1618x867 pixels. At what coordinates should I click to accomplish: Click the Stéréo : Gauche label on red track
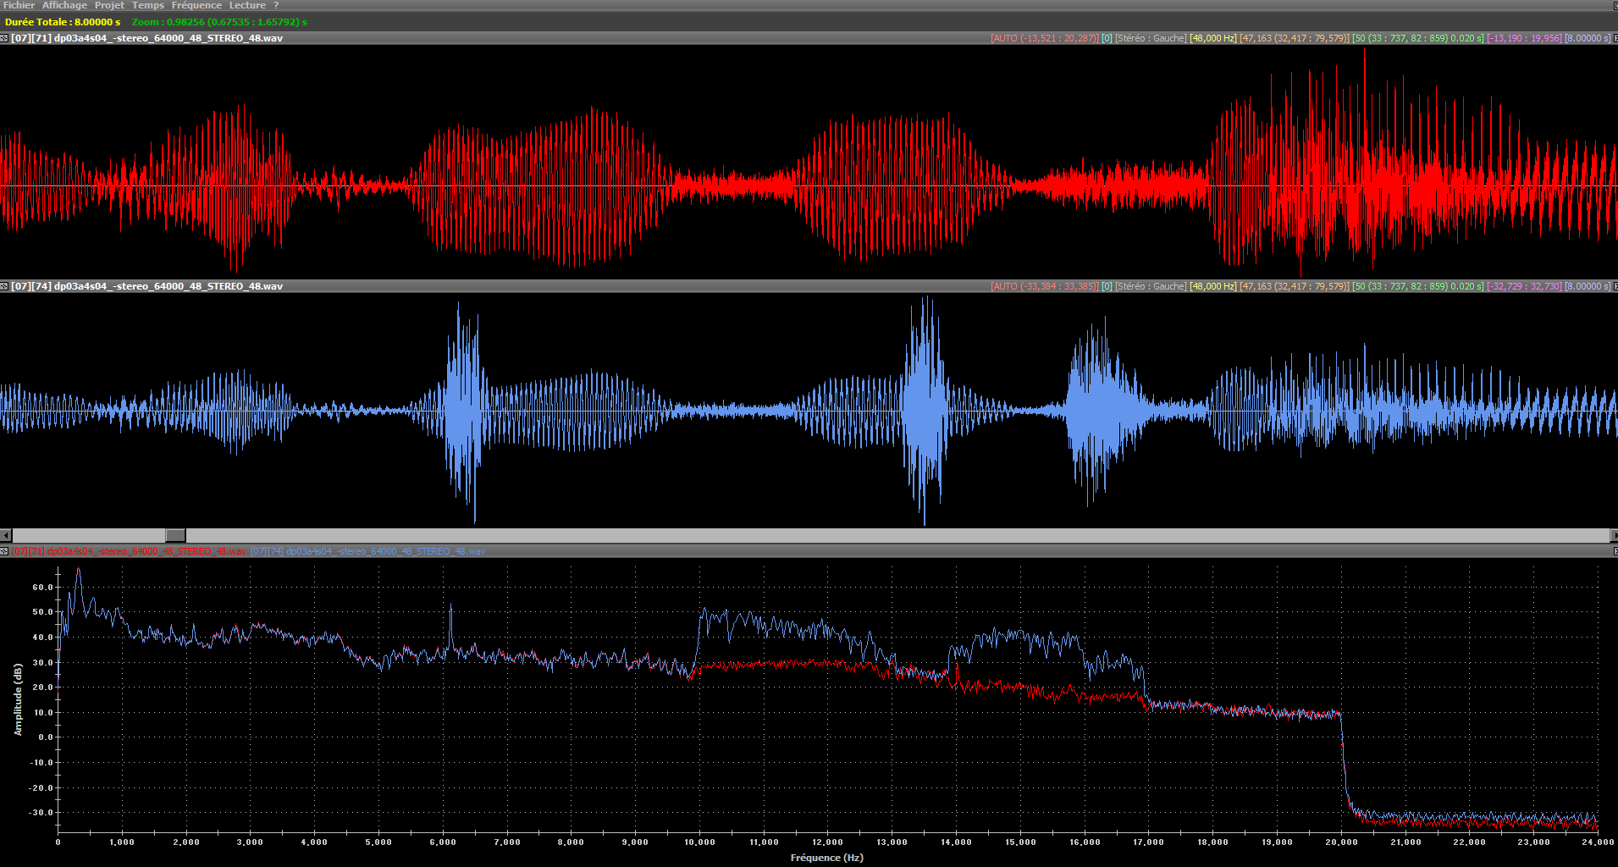[x=1151, y=38]
